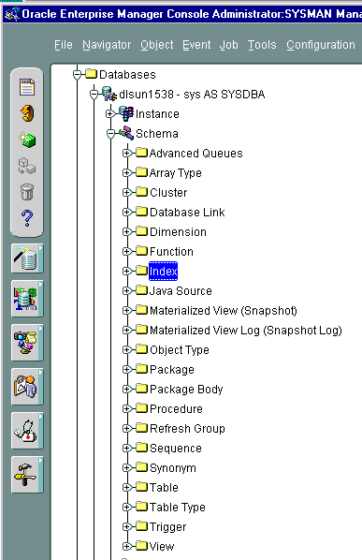Open the Navigator menu
Viewport: 362px width, 560px height.
(x=107, y=45)
